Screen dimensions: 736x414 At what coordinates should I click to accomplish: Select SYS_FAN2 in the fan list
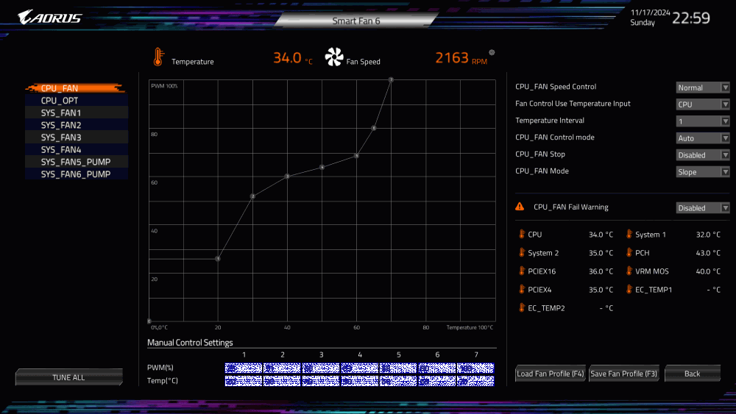76,125
